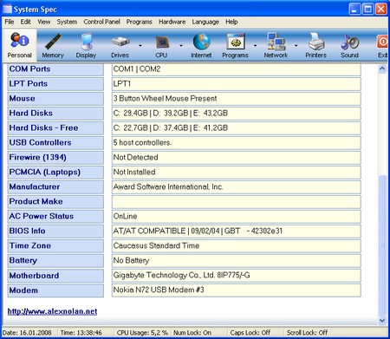
Task: Open the Sound toolbar icon
Action: pos(349,45)
